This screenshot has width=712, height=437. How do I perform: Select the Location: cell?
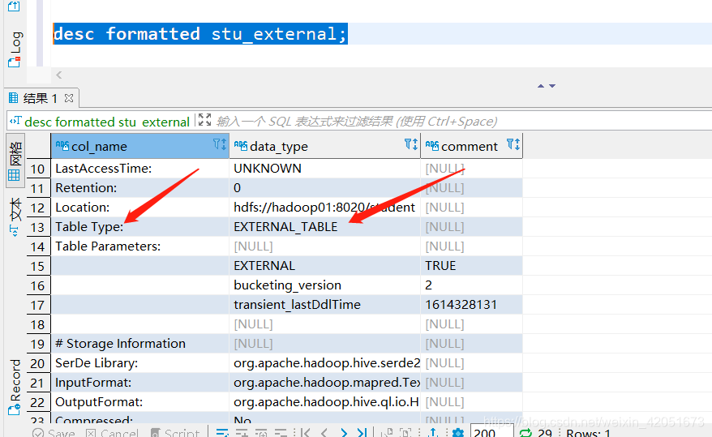139,208
